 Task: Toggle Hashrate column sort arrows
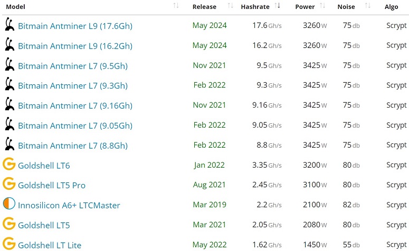tap(278, 6)
